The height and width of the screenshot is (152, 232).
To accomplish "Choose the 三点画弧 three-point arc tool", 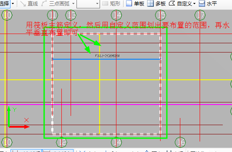I will 55,3.
